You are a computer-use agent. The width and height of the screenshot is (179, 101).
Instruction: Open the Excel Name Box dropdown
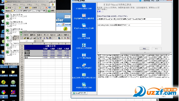pyautogui.click(x=35, y=41)
